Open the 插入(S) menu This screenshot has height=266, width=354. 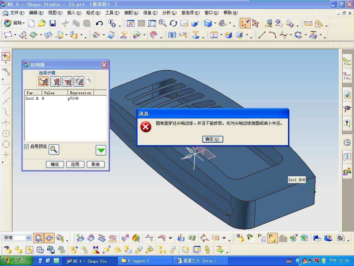click(74, 13)
